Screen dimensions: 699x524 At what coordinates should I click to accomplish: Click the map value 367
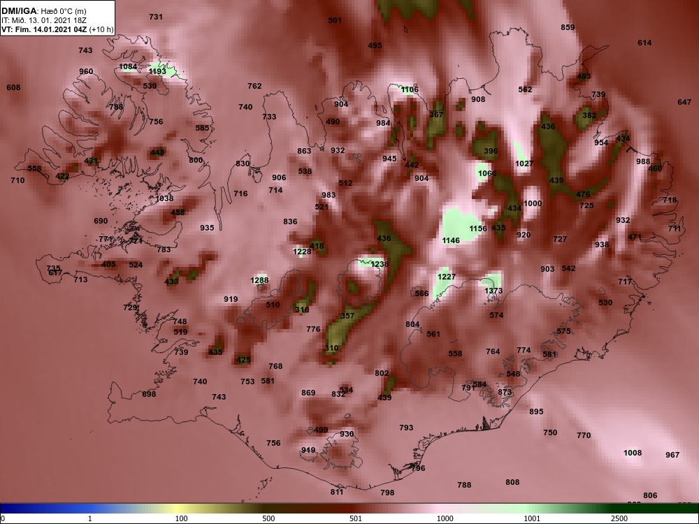point(436,115)
